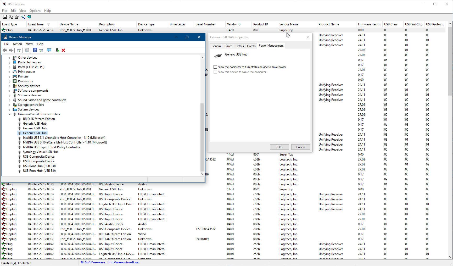The width and height of the screenshot is (453, 266).
Task: Enable 'Allow the computer to turn off this device'
Action: click(215, 67)
